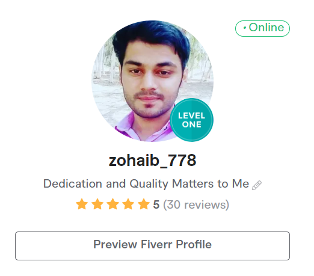314x276 pixels.
Task: Click the first rating star
Action: [x=82, y=204]
